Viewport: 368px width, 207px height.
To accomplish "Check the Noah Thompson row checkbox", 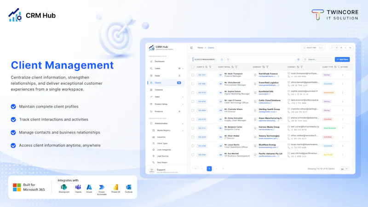I will (193, 75).
